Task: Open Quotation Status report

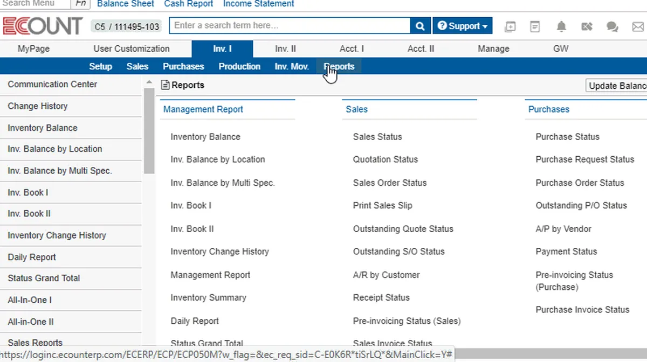Action: point(386,159)
